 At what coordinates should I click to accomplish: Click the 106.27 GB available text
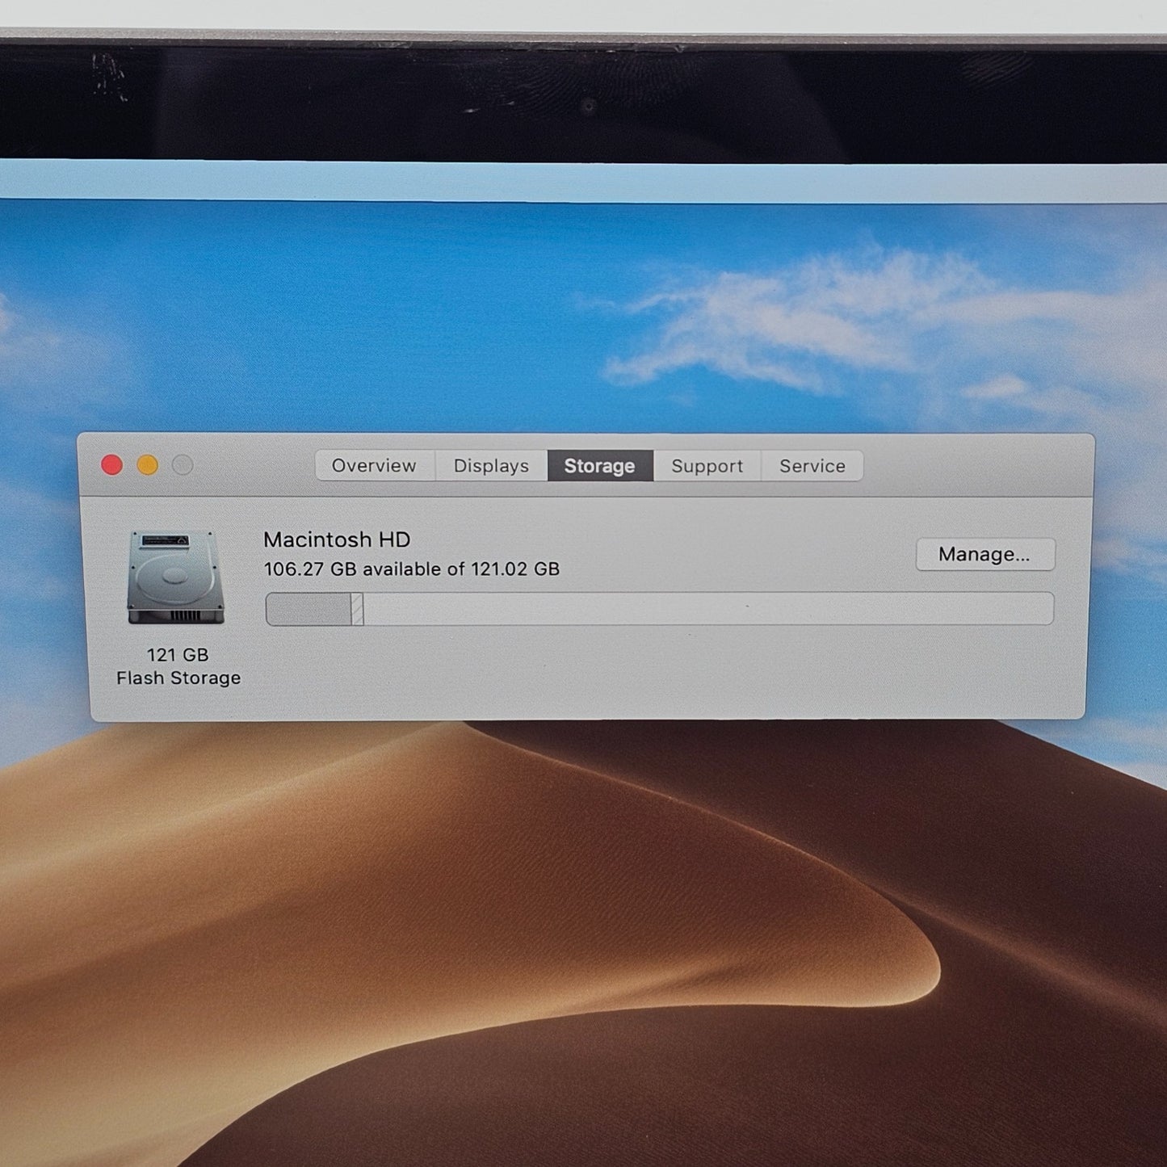(411, 569)
